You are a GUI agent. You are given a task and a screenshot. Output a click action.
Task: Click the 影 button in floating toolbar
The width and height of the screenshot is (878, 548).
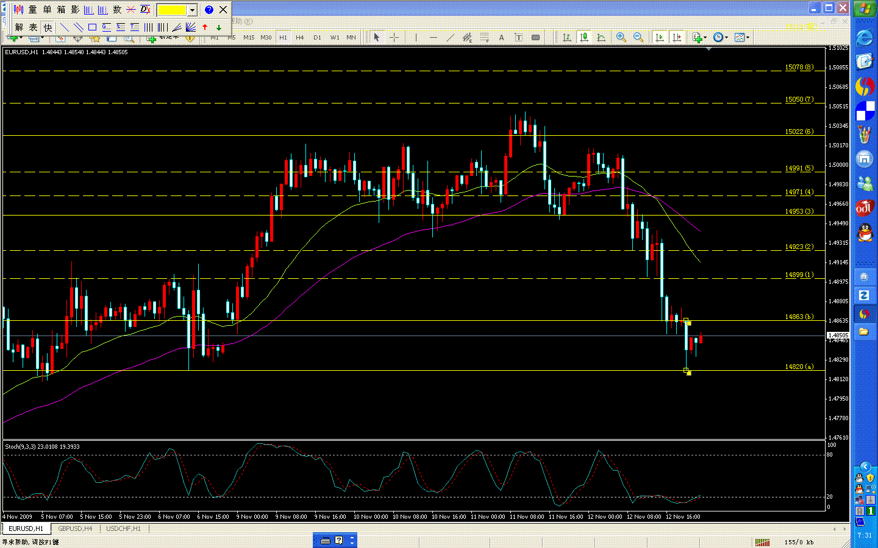pos(75,10)
